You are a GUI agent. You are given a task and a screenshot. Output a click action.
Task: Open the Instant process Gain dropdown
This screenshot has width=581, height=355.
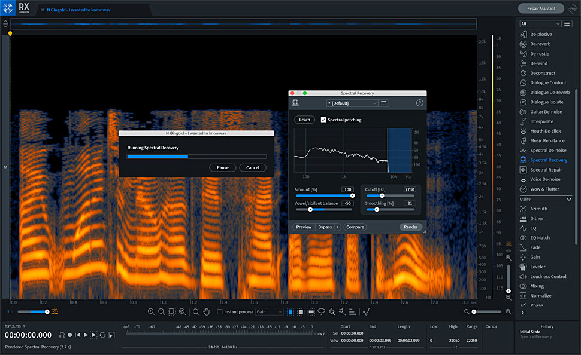(270, 312)
